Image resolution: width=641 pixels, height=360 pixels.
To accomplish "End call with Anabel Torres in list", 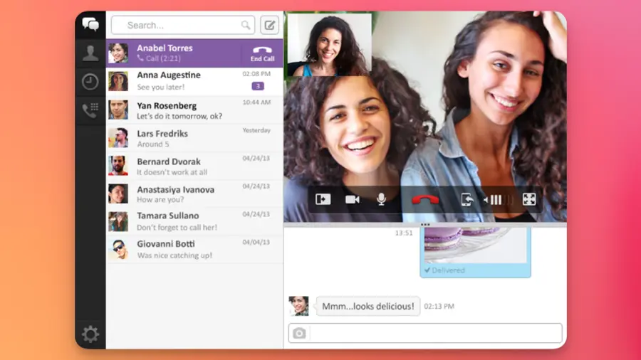I will tap(262, 53).
